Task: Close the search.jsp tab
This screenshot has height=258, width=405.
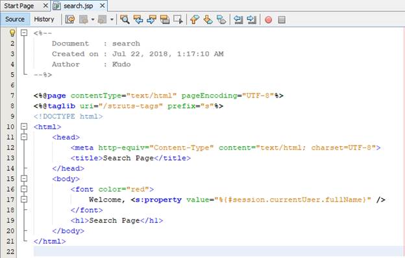Action: (x=103, y=5)
